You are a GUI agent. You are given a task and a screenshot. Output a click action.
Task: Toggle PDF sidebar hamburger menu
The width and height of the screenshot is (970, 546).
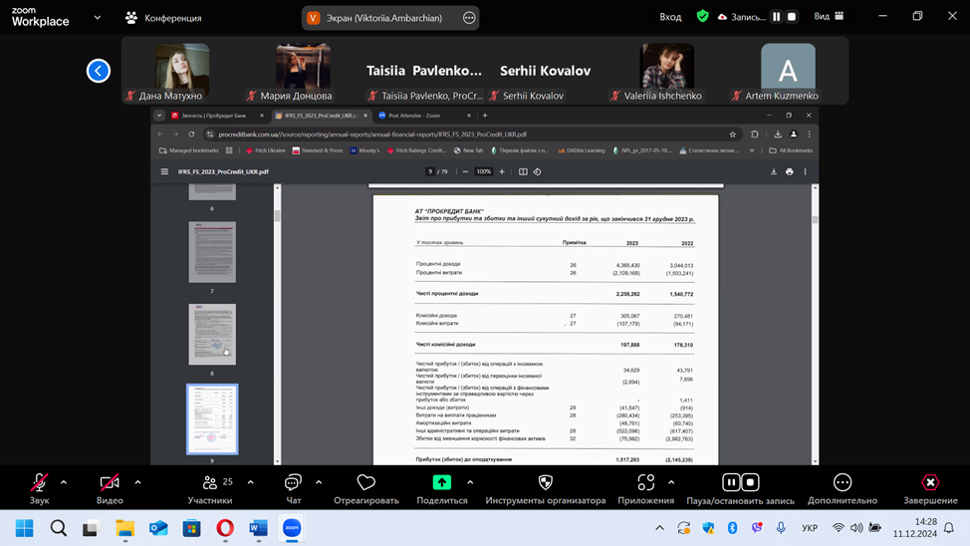tap(164, 172)
